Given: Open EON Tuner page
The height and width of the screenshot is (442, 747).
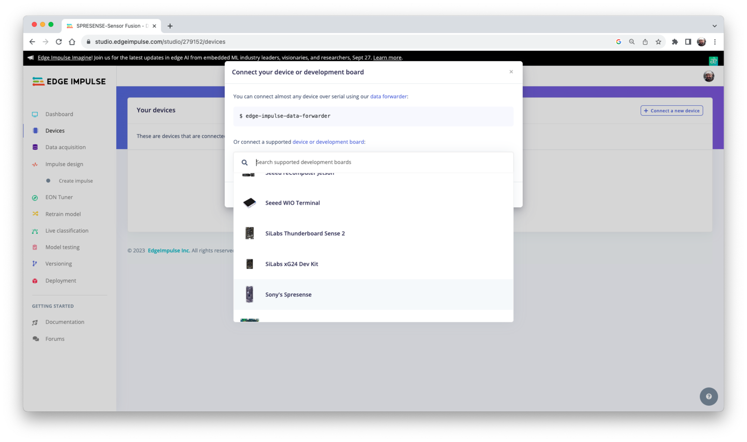Looking at the screenshot, I should click(59, 197).
